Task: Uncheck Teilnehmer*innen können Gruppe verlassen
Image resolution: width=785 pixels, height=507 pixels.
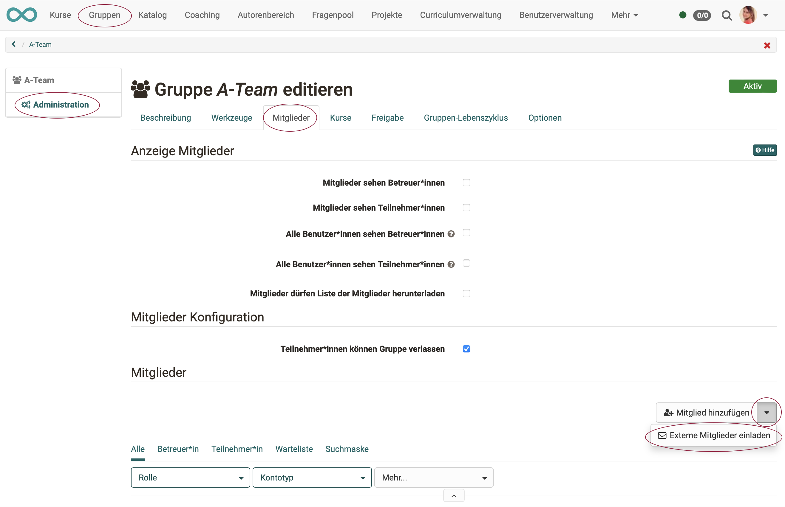Action: click(x=466, y=349)
